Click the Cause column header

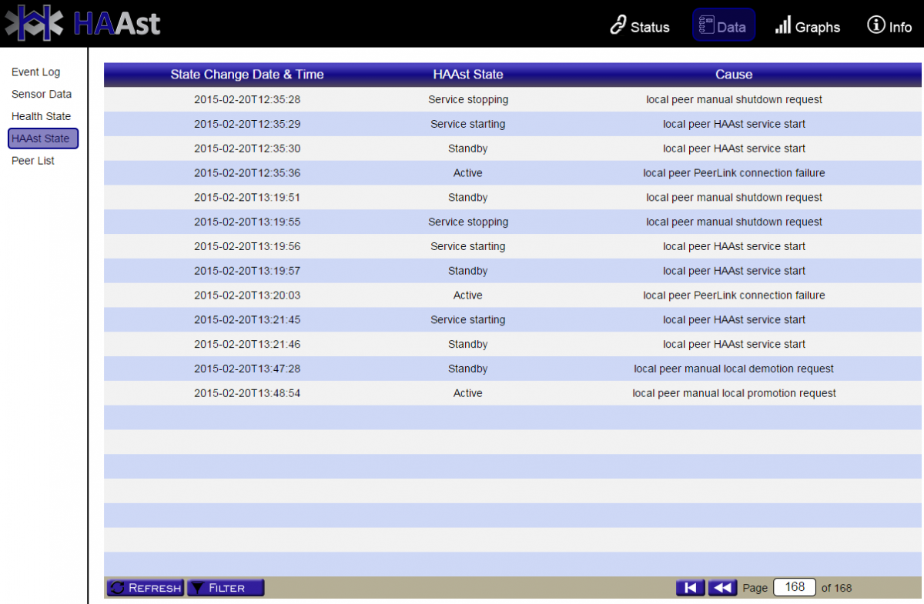click(x=734, y=75)
